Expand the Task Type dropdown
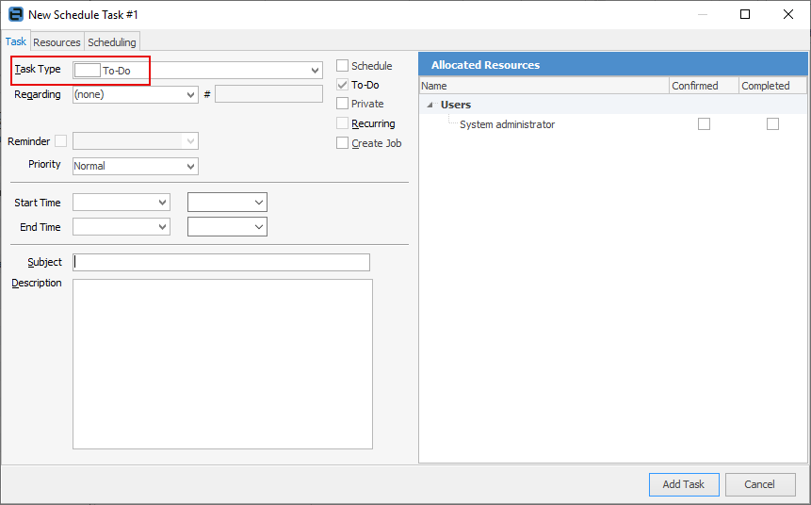The image size is (811, 505). (x=315, y=71)
